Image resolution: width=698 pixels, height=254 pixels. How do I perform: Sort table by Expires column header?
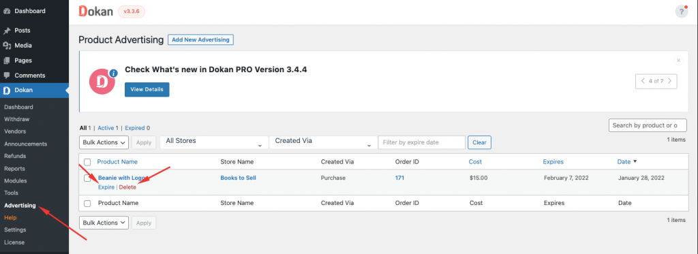tap(553, 162)
